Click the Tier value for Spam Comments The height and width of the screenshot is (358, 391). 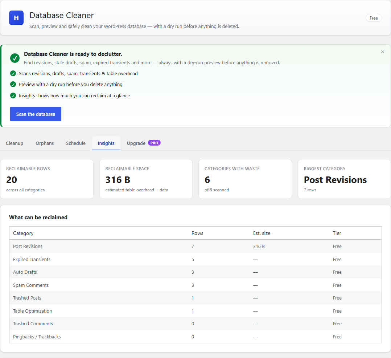[x=337, y=285]
